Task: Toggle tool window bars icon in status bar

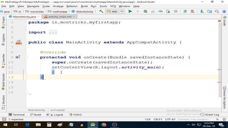Action: pos(4,119)
